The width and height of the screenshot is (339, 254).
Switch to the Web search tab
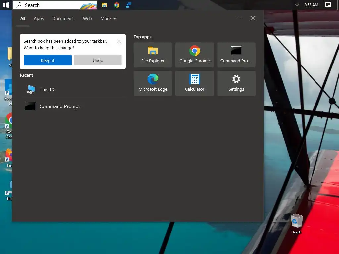(87, 19)
